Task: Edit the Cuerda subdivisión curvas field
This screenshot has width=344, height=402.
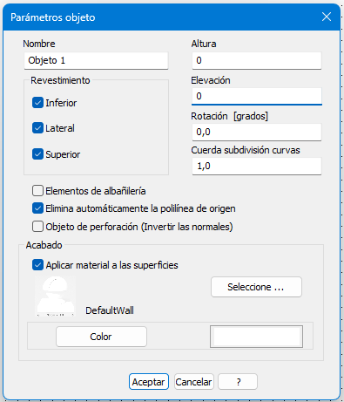Action: point(257,166)
